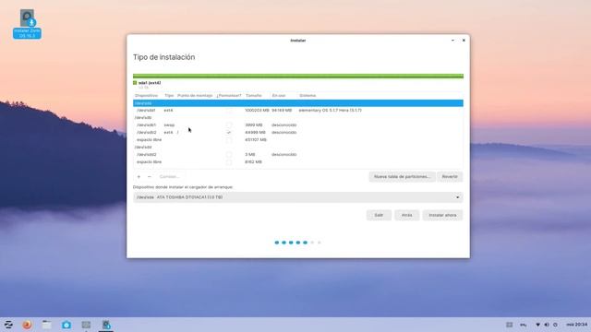This screenshot has height=332, width=591.
Task: Click the ¿Formatear? column header
Action: (229, 96)
